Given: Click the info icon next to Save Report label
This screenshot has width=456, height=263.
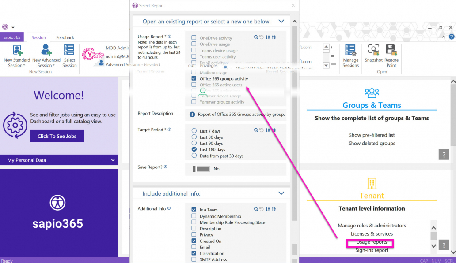Looking at the screenshot, I should click(x=165, y=167).
